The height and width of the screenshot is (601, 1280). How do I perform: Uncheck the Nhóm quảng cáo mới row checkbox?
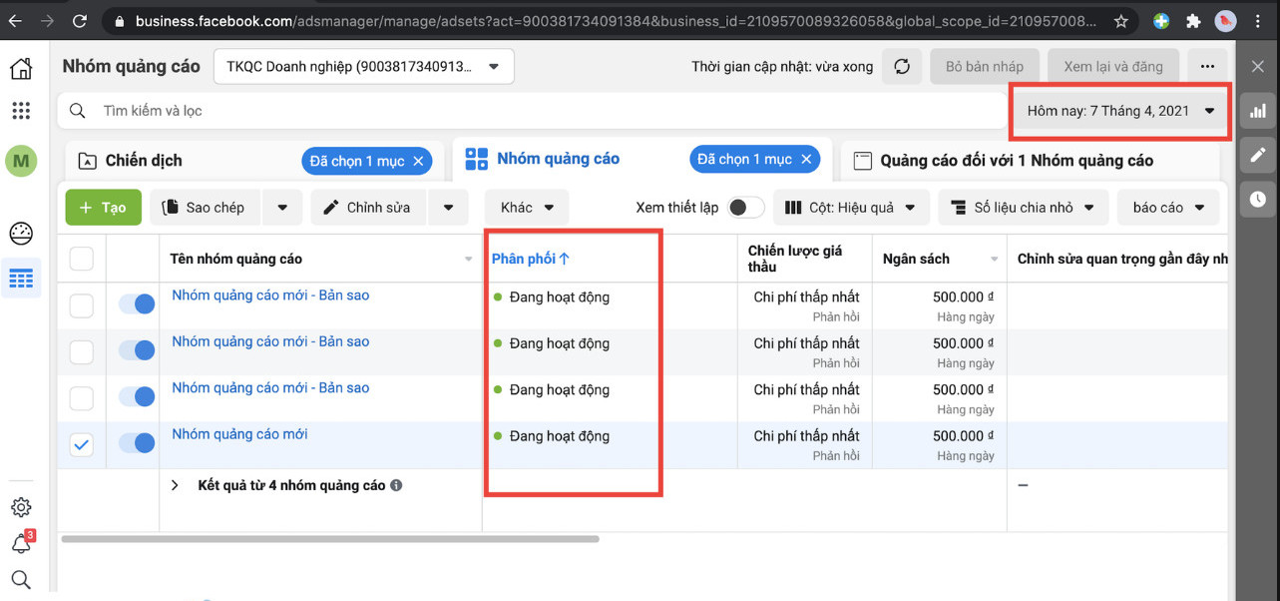tap(82, 445)
